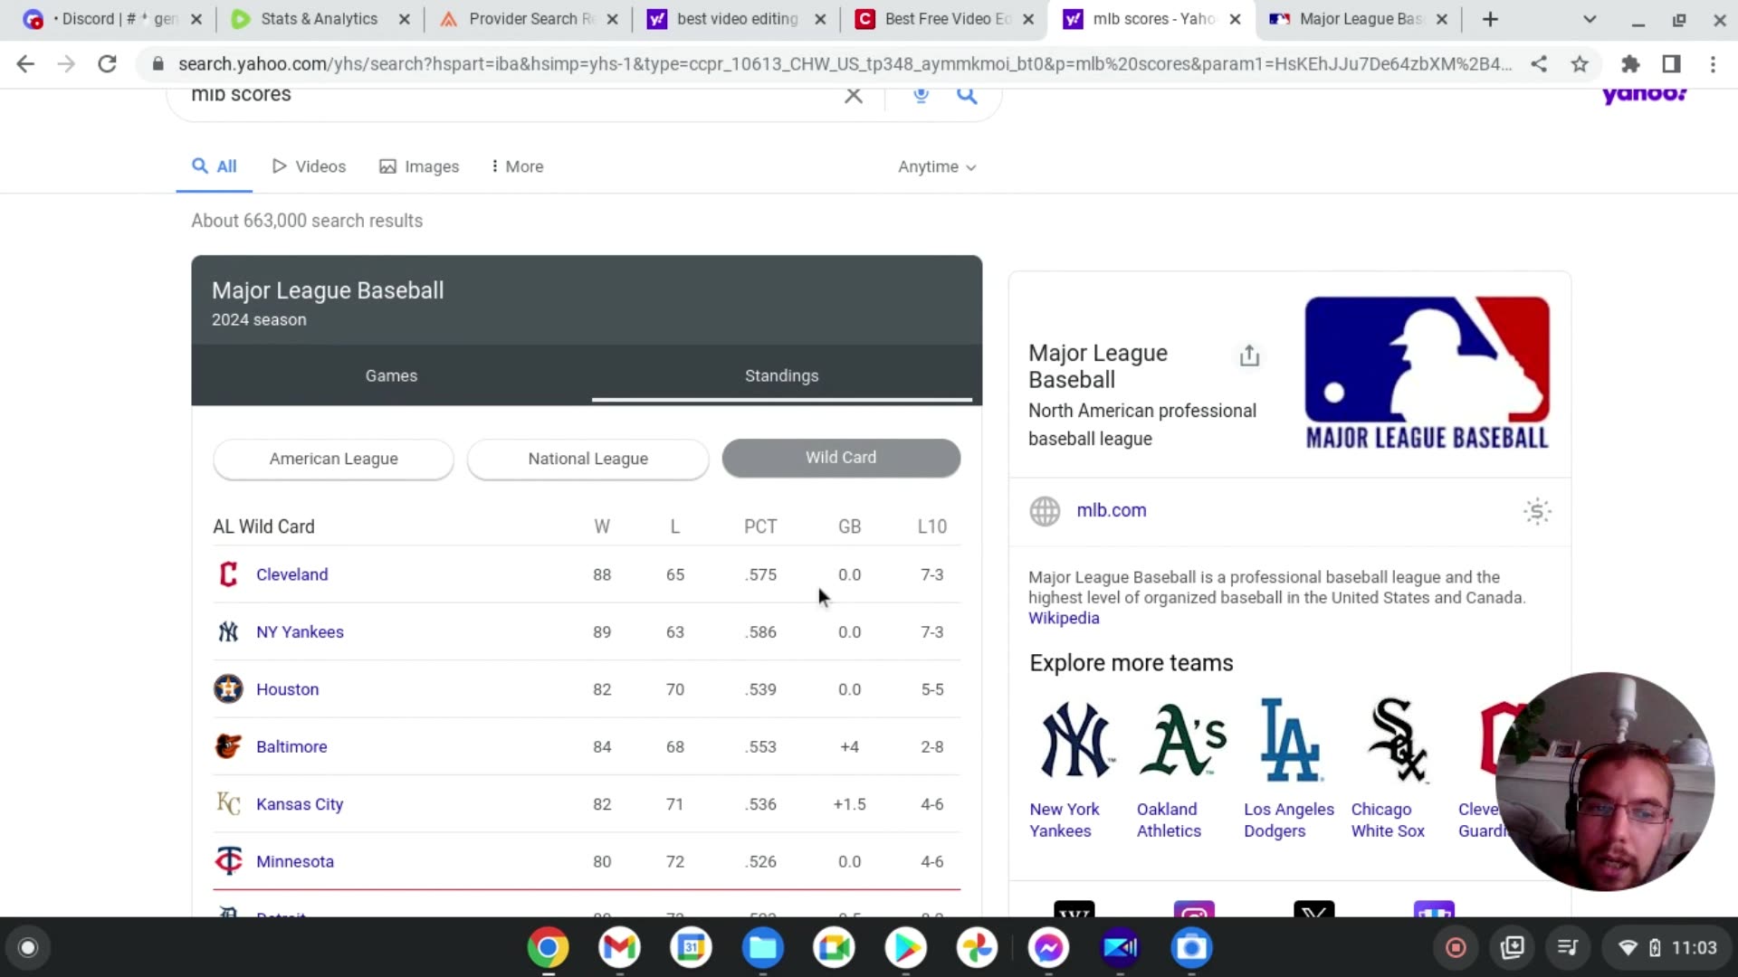Click the Cleveland team logo in standings

pos(228,574)
